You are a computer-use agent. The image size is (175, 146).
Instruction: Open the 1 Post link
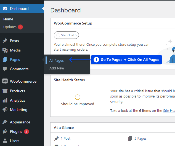click(x=66, y=139)
